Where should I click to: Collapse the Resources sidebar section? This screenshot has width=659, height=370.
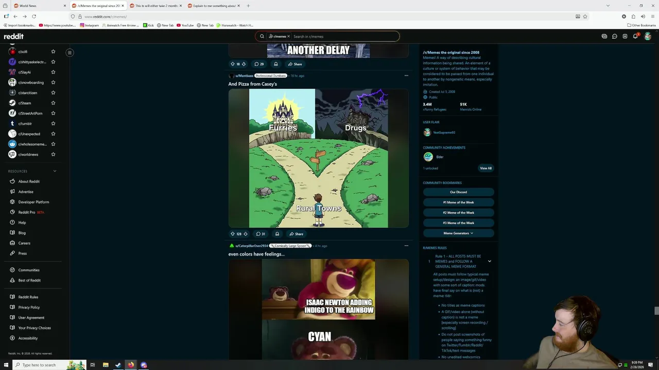coord(55,171)
